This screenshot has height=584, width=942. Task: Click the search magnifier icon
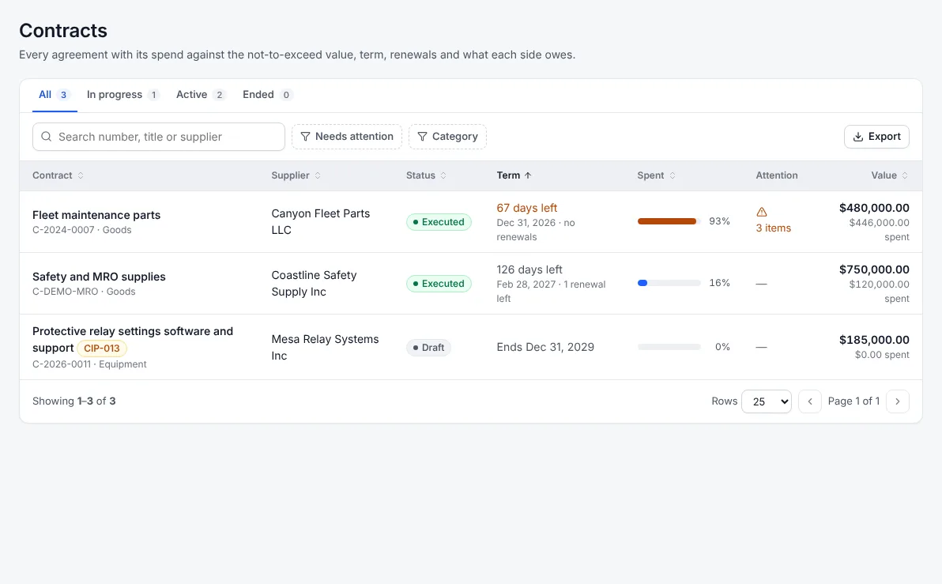47,137
